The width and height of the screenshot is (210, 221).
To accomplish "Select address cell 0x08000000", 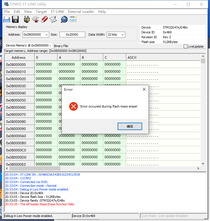I will (19, 64).
